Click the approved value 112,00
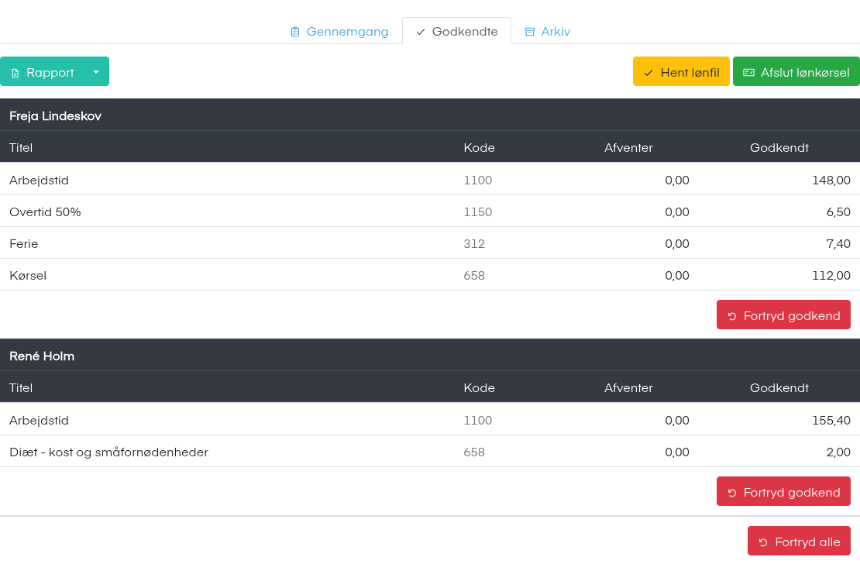Screen dimensions: 860x588 click(x=831, y=275)
